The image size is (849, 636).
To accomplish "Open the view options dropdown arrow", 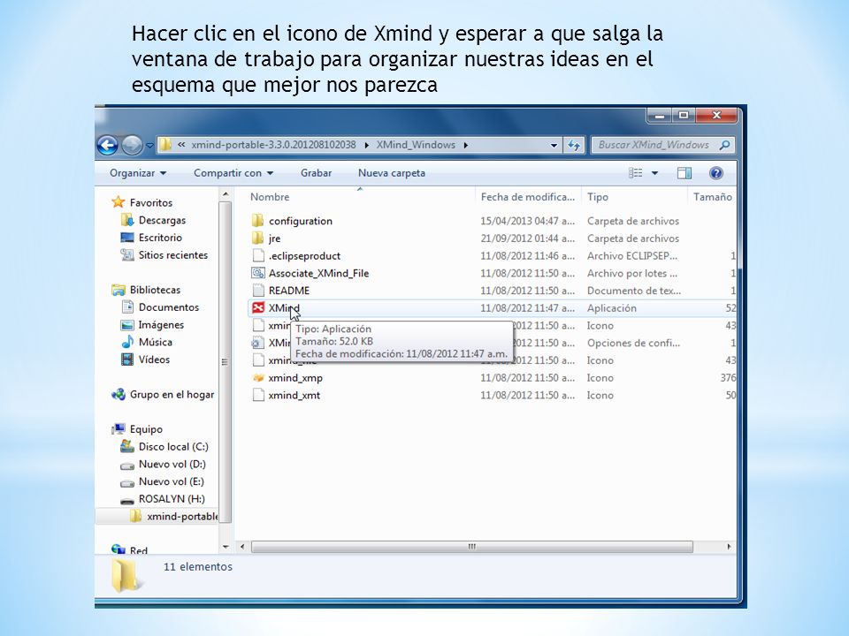I will 654,173.
